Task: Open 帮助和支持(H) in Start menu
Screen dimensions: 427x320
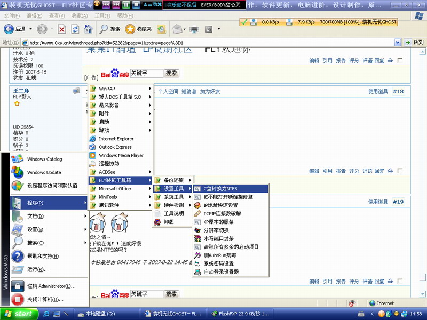Action: click(x=49, y=256)
